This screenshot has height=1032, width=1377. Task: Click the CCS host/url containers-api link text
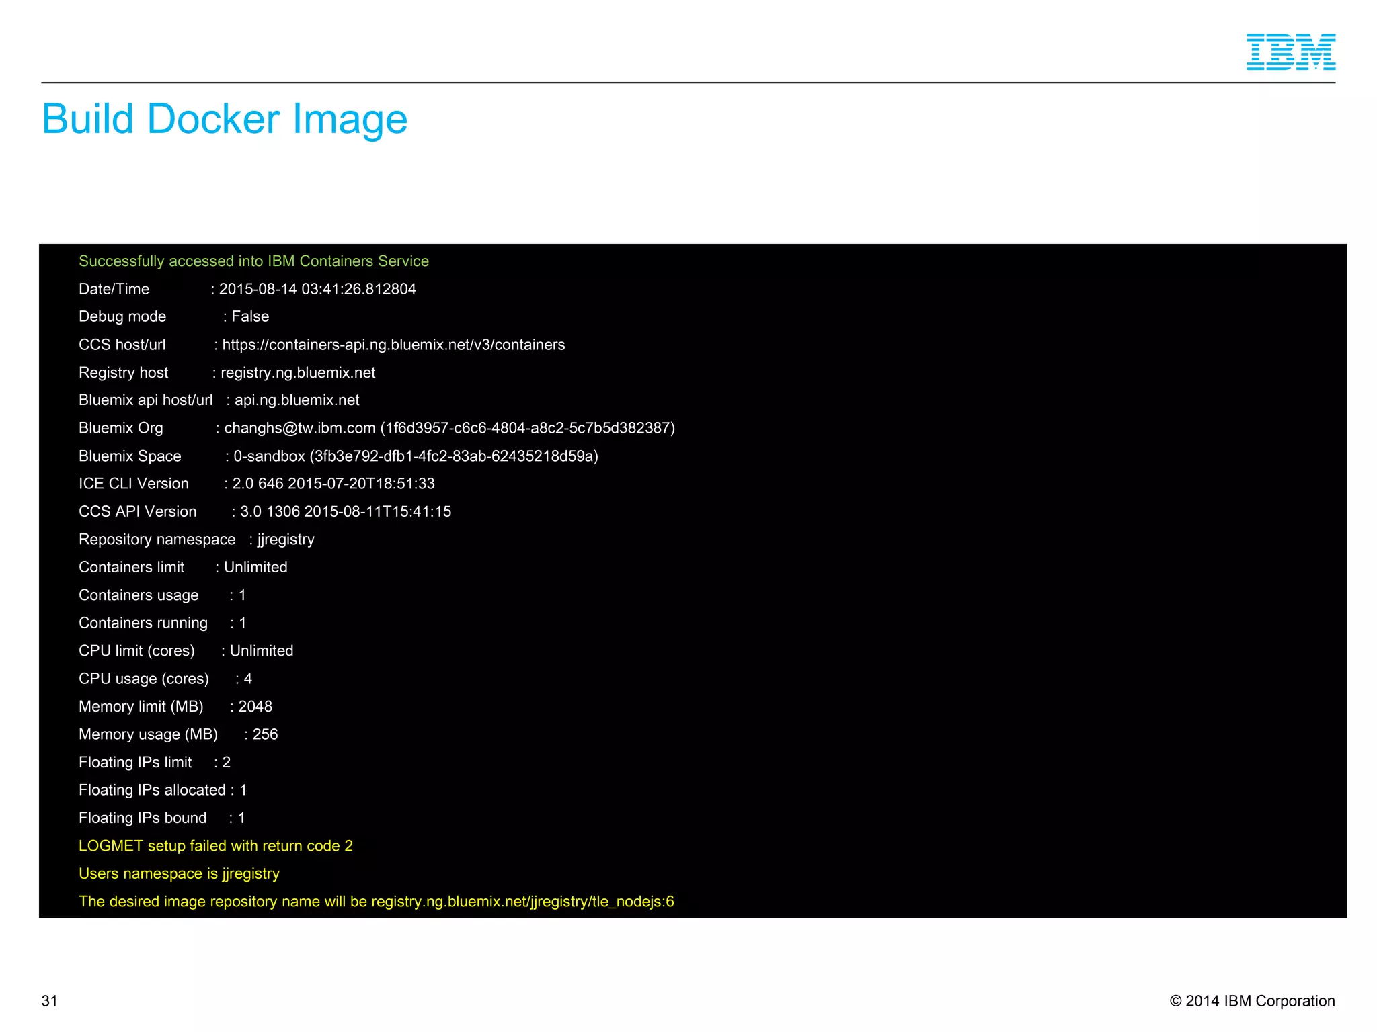pyautogui.click(x=393, y=345)
